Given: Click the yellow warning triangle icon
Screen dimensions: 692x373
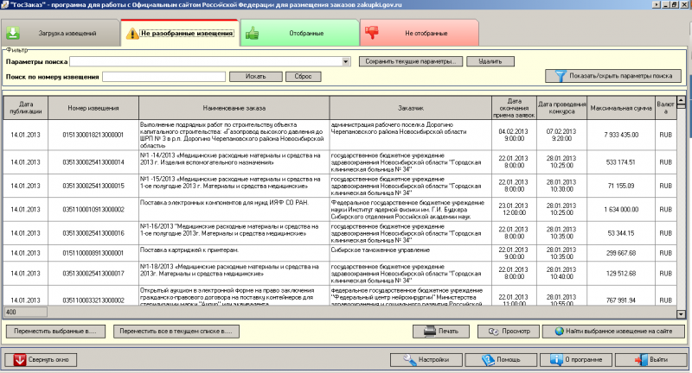Looking at the screenshot, I should pos(132,34).
